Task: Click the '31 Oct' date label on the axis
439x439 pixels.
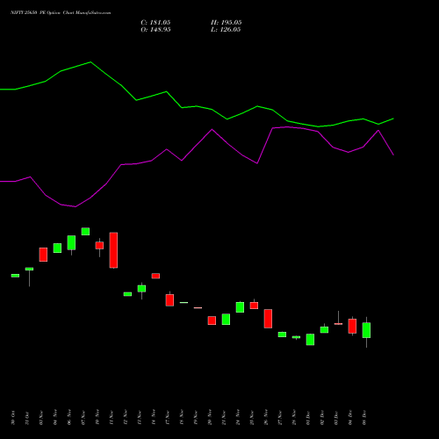Action: [x=27, y=418]
